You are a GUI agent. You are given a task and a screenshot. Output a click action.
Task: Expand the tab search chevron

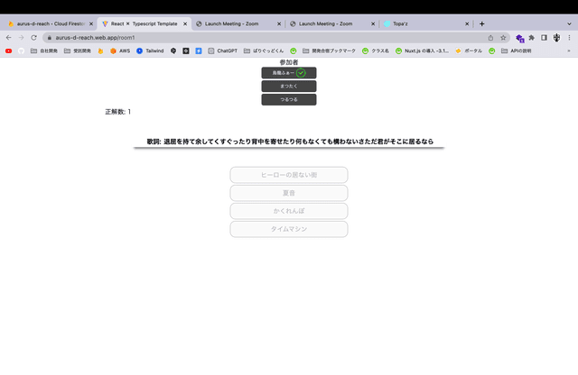pos(567,23)
